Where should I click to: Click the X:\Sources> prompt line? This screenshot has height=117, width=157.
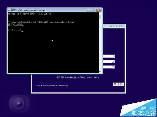[x=15, y=30]
